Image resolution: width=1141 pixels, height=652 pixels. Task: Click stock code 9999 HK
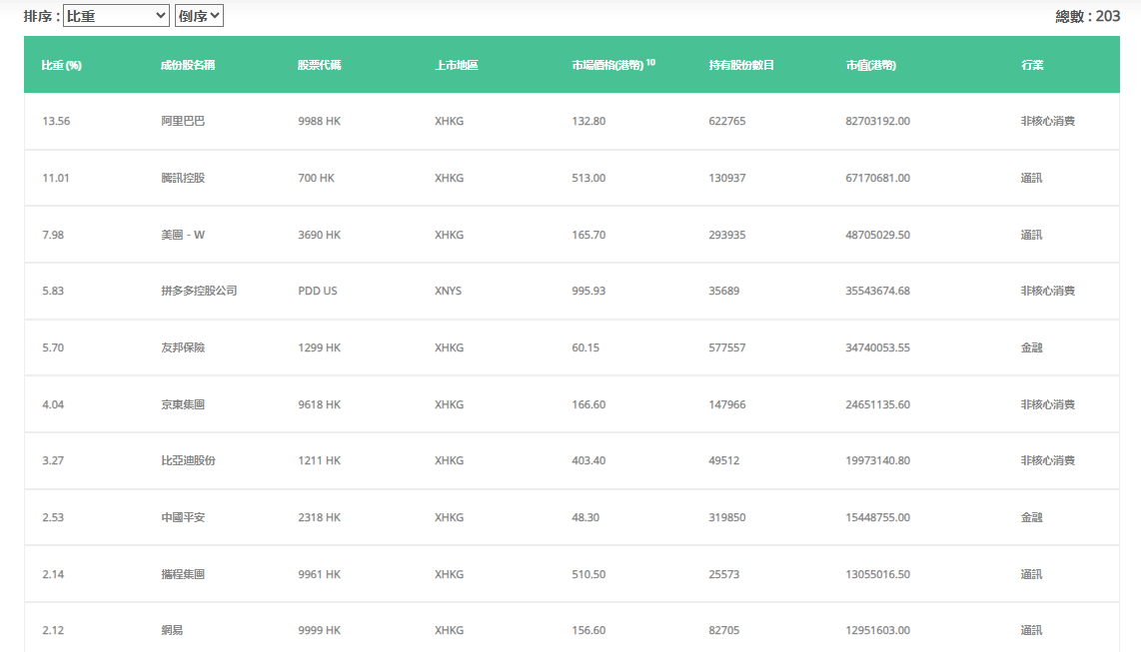tap(320, 630)
